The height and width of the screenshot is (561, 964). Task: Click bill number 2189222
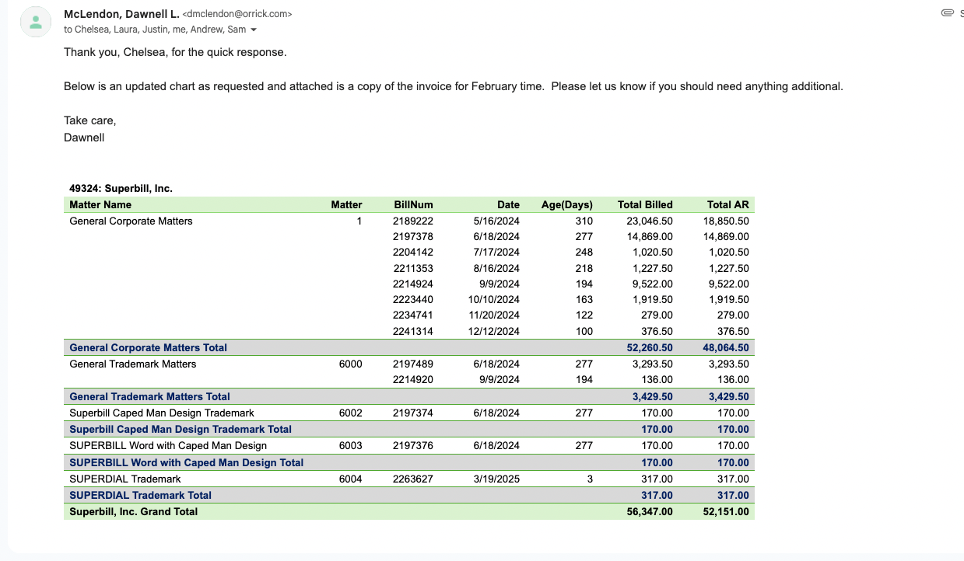click(x=413, y=221)
